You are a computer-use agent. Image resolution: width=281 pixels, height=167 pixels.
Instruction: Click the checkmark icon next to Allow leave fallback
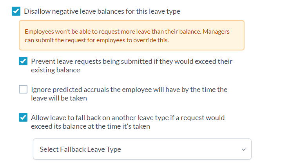click(23, 118)
